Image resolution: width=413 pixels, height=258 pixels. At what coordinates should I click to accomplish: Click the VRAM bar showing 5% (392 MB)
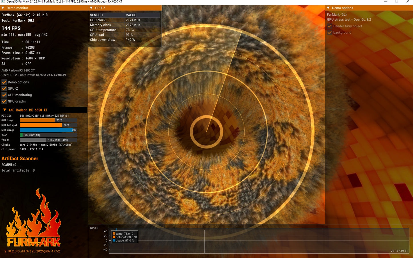click(x=49, y=135)
